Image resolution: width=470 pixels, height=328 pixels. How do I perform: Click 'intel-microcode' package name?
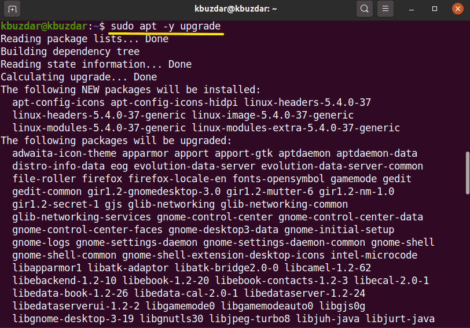click(x=374, y=255)
